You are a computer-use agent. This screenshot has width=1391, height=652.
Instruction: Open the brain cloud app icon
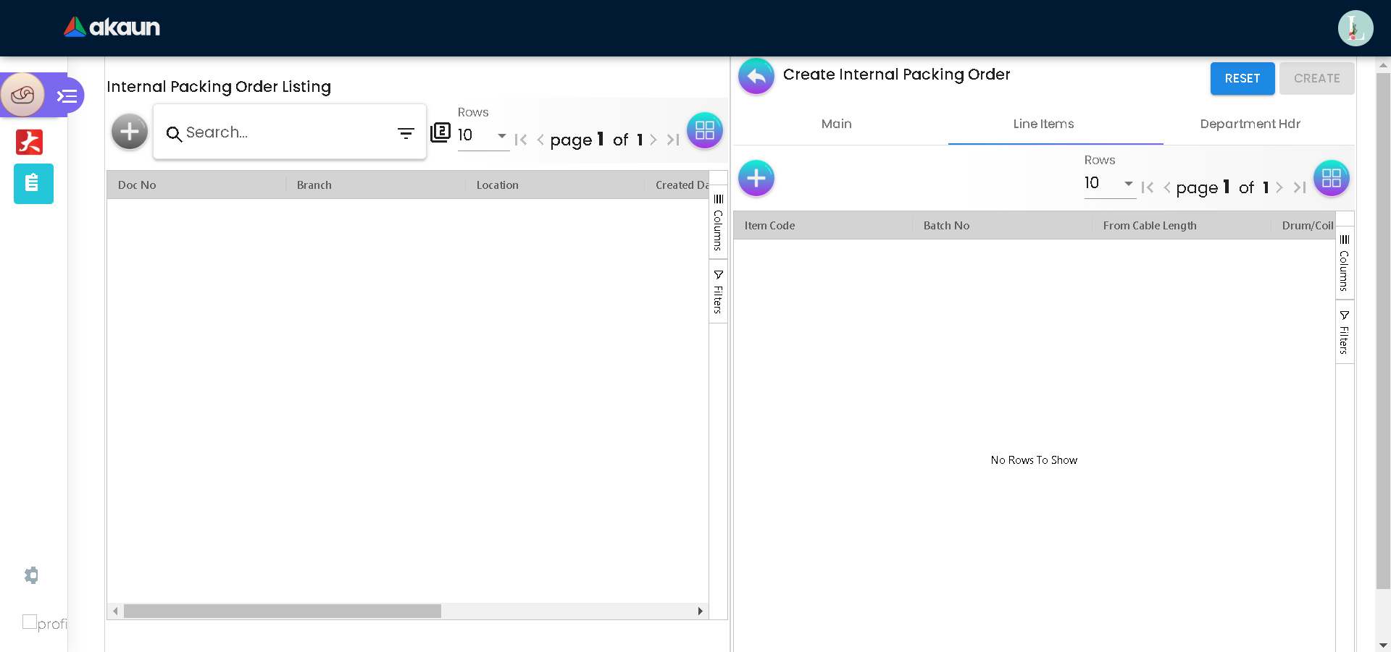coord(22,95)
